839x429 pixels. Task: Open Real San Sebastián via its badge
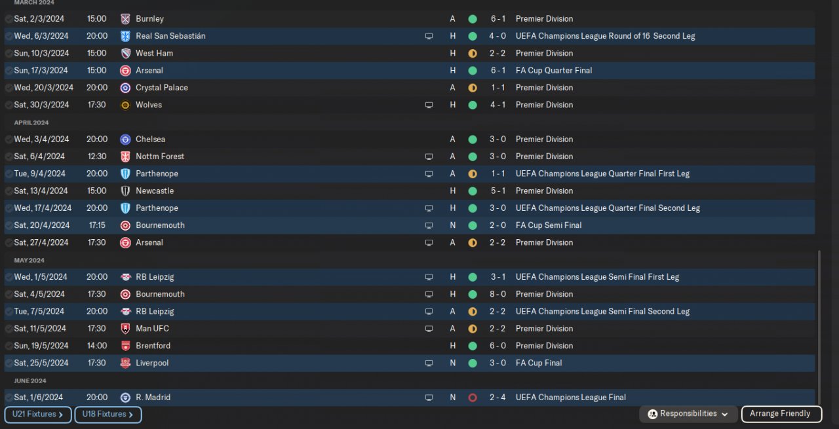pos(125,36)
